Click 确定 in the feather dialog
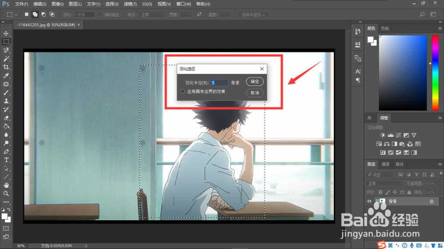Screen dimensions: 444x249 pyautogui.click(x=254, y=82)
